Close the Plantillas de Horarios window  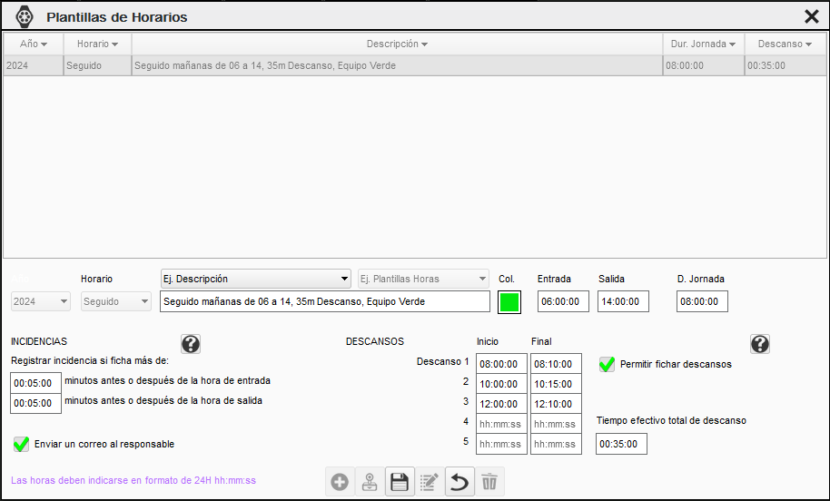(x=811, y=16)
